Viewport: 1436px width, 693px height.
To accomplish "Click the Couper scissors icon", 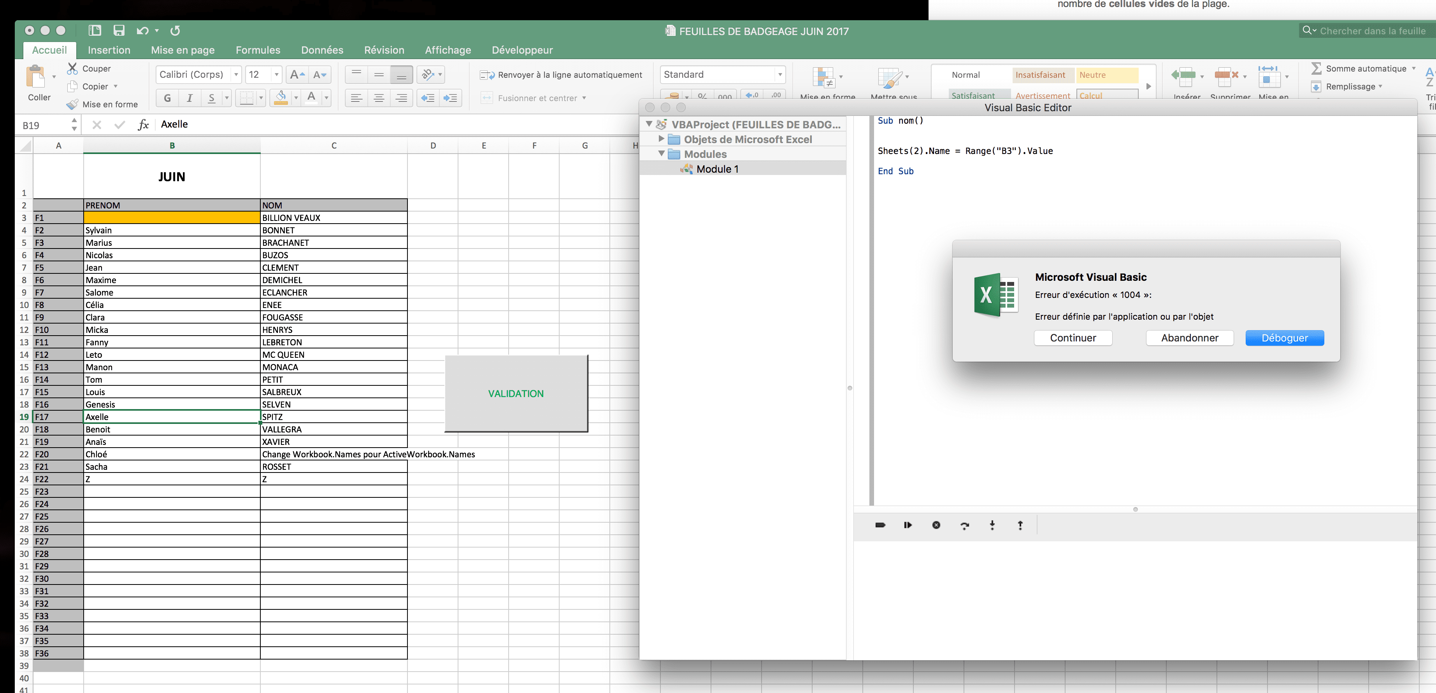I will pyautogui.click(x=72, y=68).
